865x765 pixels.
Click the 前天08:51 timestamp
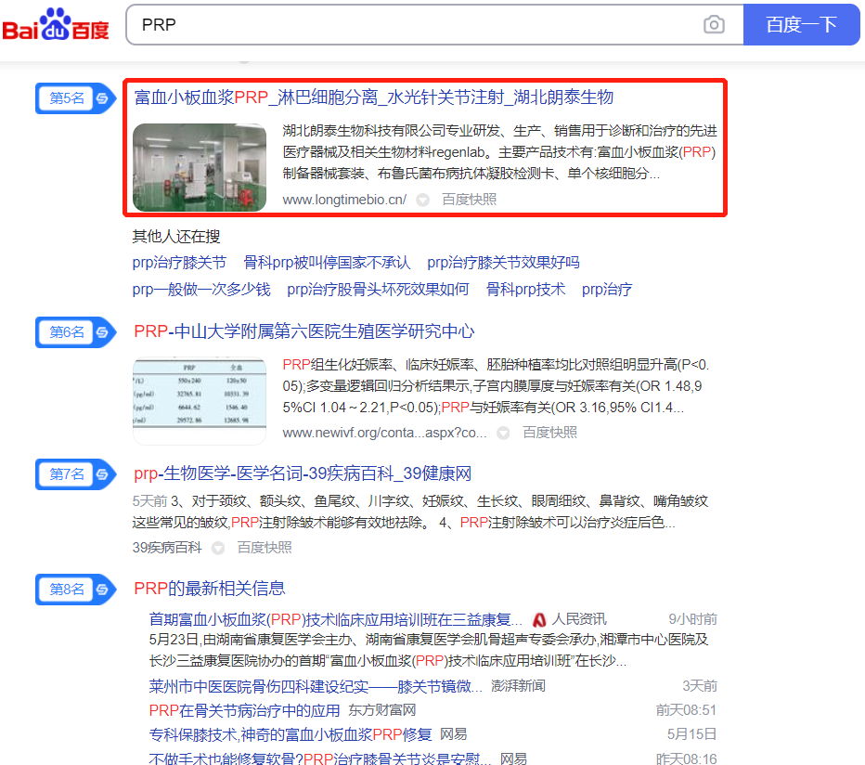point(686,710)
